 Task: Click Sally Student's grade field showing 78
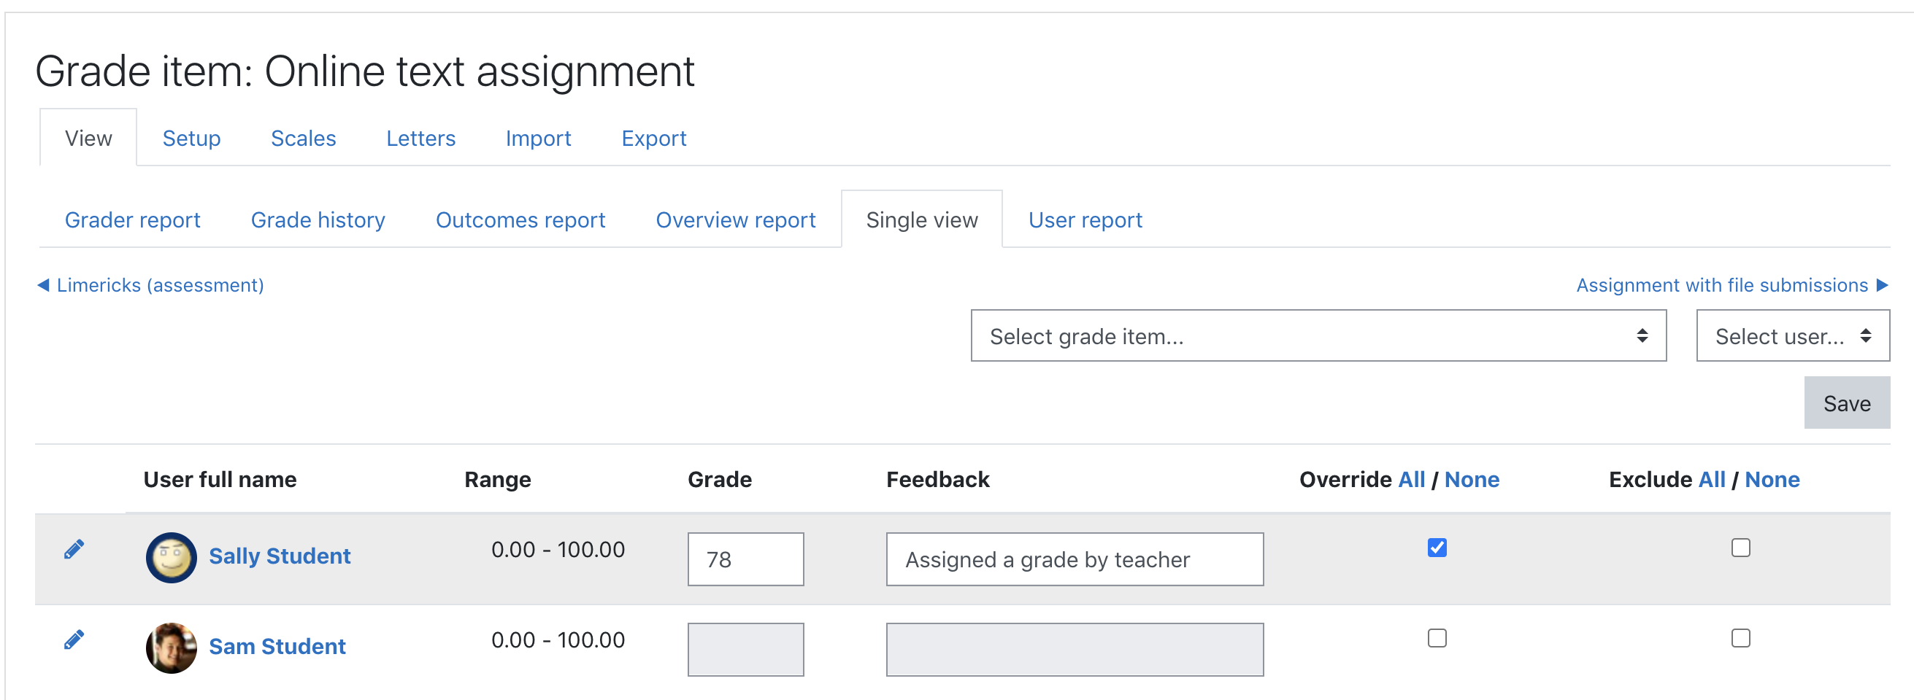pos(745,559)
